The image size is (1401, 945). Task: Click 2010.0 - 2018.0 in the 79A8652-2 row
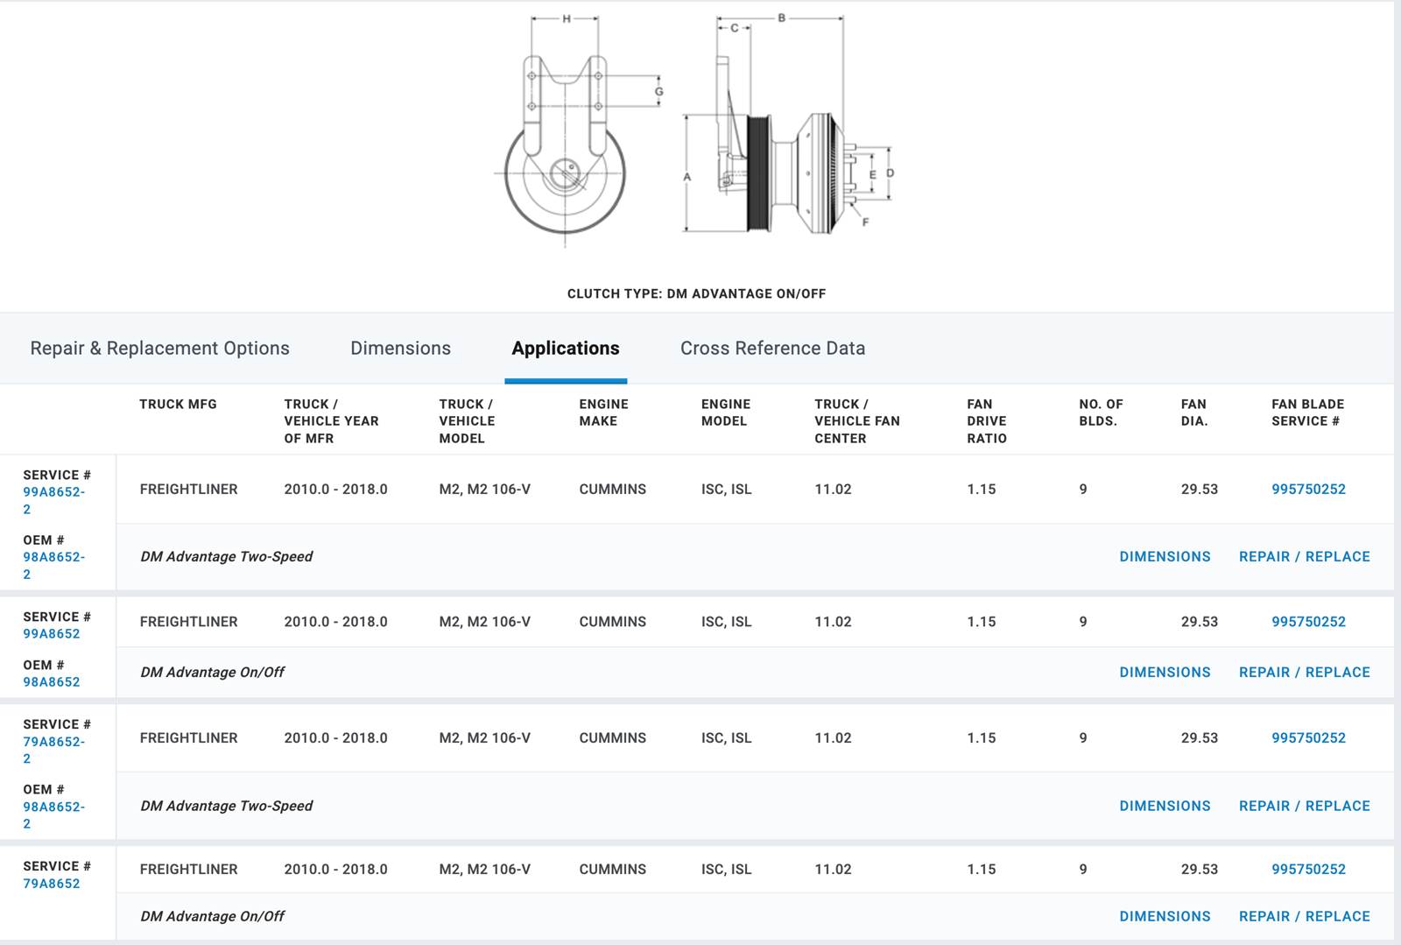tap(335, 737)
